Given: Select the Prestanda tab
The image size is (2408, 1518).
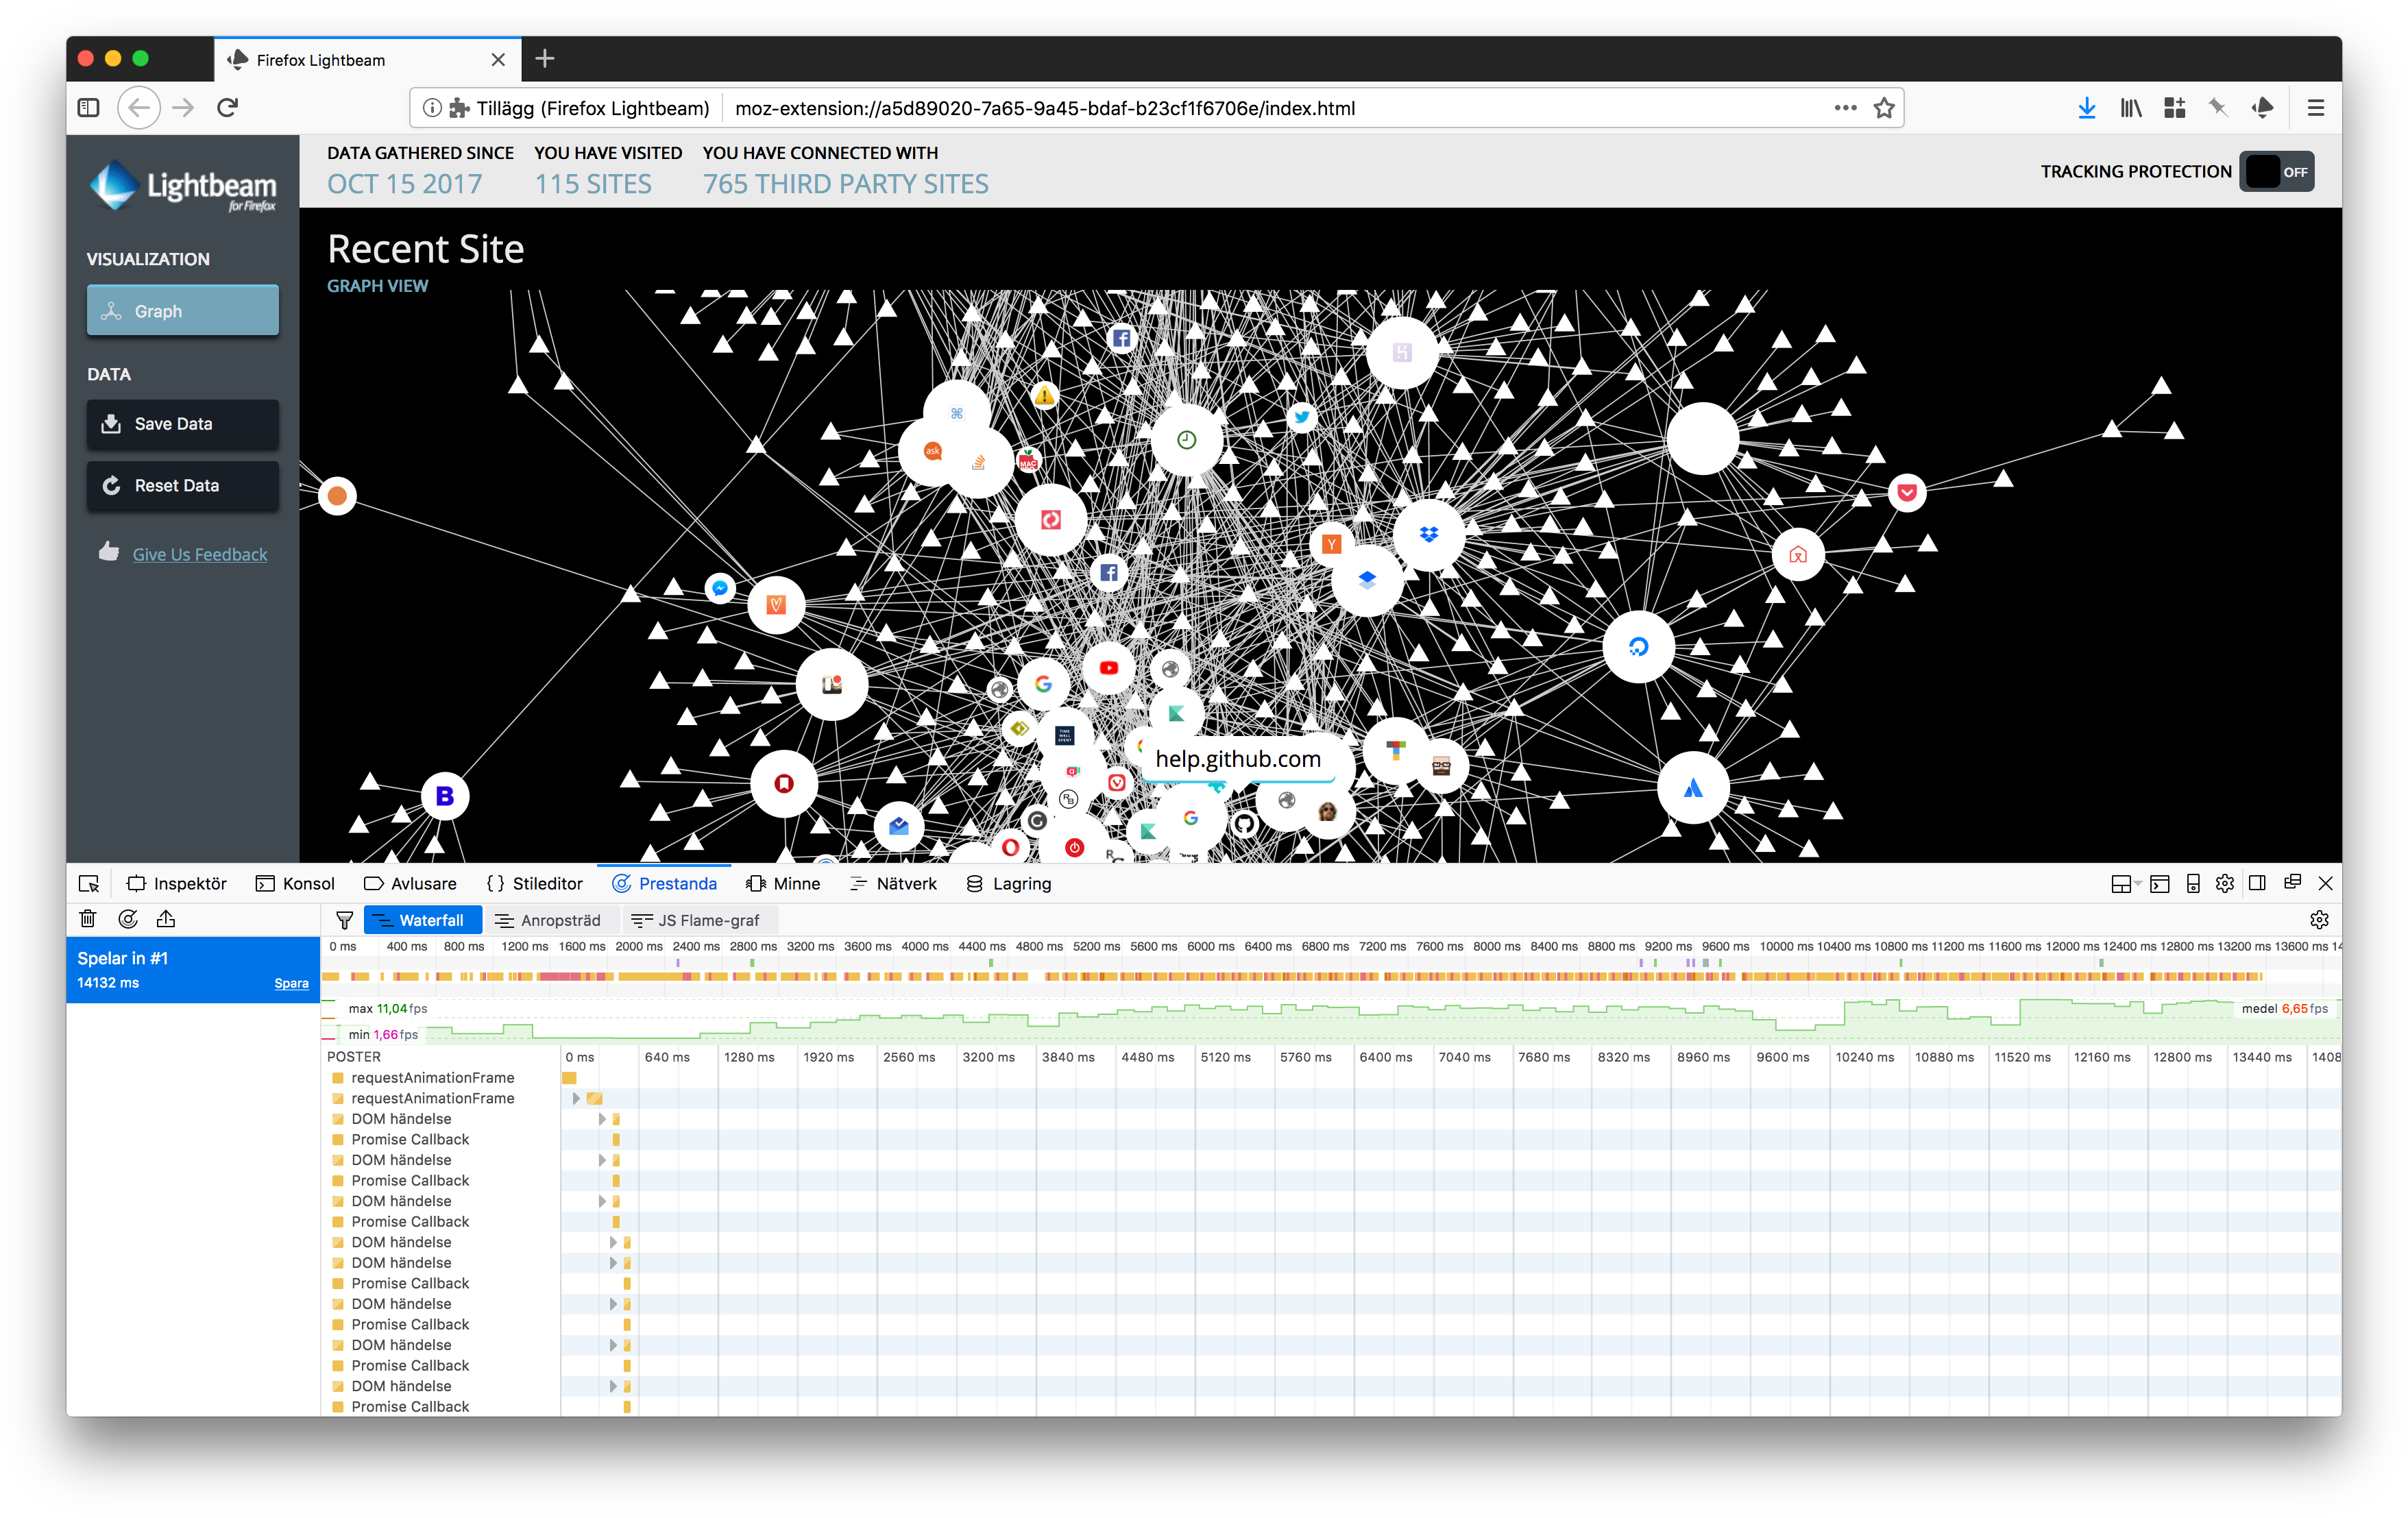Looking at the screenshot, I should click(664, 883).
